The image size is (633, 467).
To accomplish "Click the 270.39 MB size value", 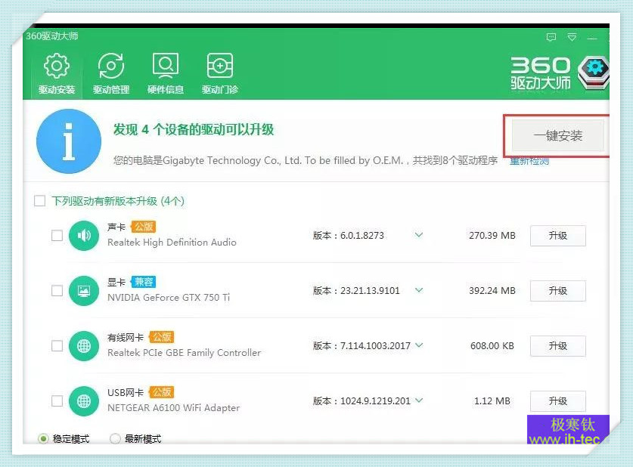I will coord(492,236).
